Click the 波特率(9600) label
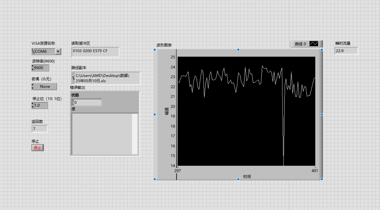380x210 pixels. tap(43, 61)
